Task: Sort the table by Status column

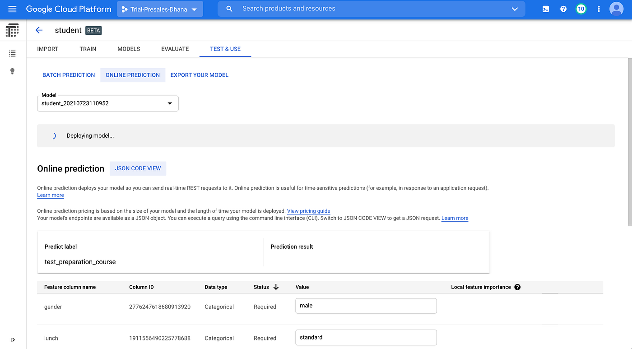Action: [x=266, y=287]
